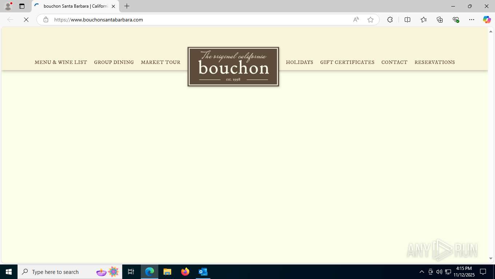This screenshot has height=279, width=495.
Task: Click the taskbar search box
Action: tap(70, 272)
